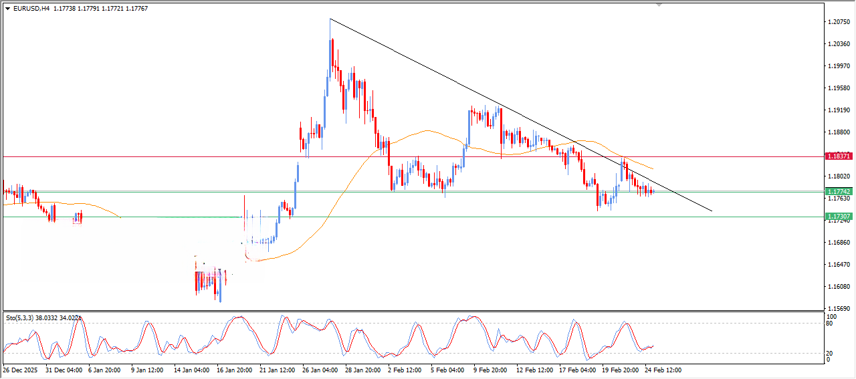Screen dimensions: 856x379
Task: Click the gray chart shift triangle marker
Action: point(659,5)
